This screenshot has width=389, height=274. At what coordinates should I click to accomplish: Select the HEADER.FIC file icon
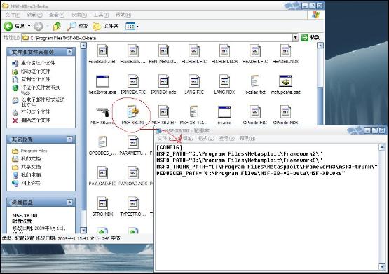tap(255, 51)
